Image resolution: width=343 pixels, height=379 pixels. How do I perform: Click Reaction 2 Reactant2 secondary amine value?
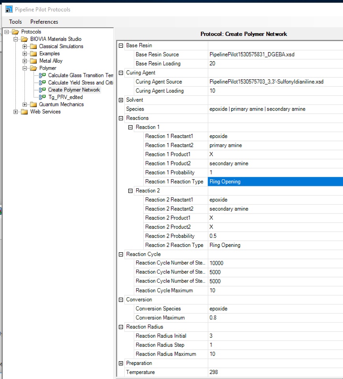coord(276,209)
